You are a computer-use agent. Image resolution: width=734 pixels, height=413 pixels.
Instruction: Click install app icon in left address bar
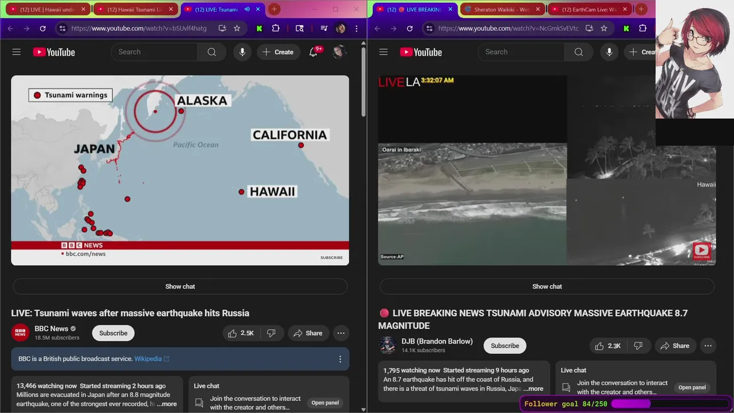(x=221, y=28)
